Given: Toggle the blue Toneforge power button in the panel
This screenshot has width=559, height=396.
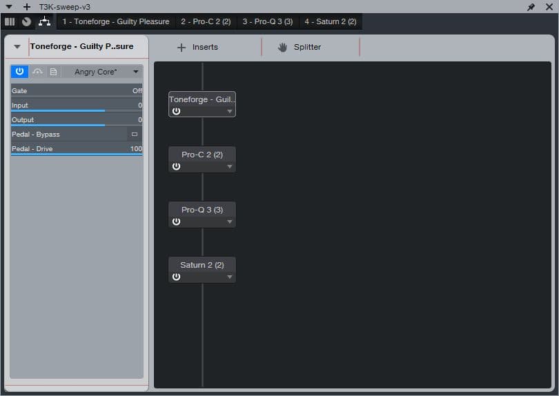Looking at the screenshot, I should coord(19,72).
